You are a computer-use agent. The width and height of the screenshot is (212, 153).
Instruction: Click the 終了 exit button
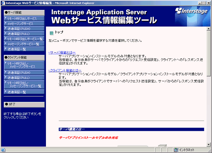point(24,104)
